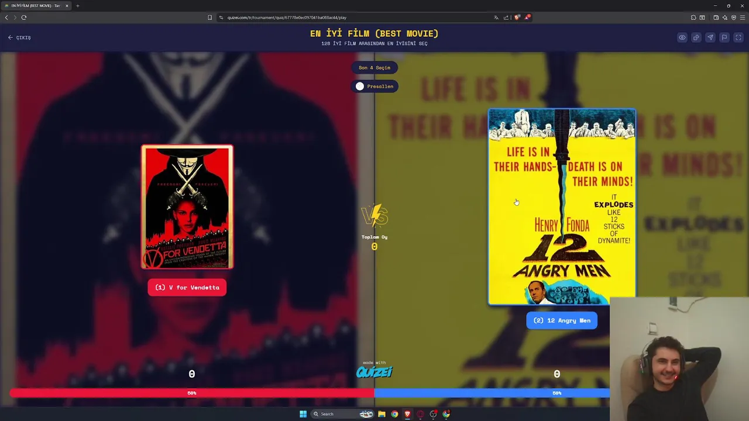Viewport: 749px width, 421px height.
Task: Click the Opera GX icon in the taskbar
Action: (420, 414)
